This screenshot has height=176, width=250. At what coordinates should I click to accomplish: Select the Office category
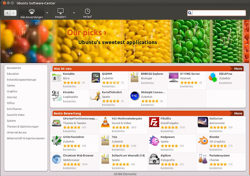point(11,103)
